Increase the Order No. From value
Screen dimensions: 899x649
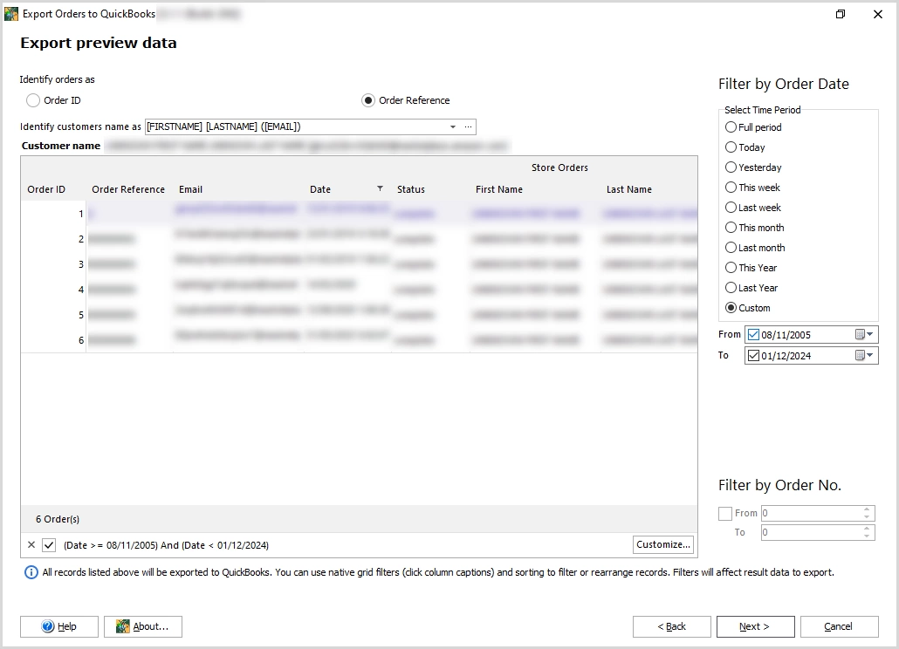(x=867, y=509)
